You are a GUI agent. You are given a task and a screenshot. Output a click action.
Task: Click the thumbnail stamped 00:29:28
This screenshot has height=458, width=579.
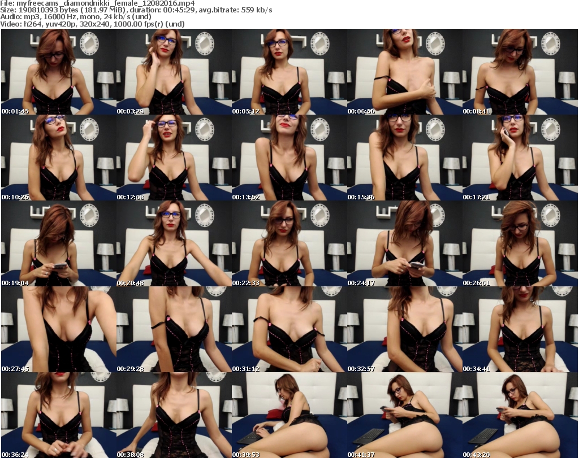tap(174, 329)
